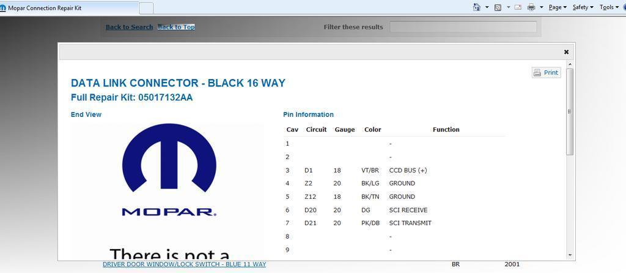Open a new blank browser tab
Image resolution: width=626 pixels, height=273 pixels.
coord(146,8)
